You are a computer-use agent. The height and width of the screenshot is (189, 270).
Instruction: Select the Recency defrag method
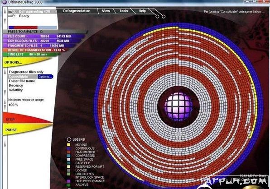coord(16,85)
